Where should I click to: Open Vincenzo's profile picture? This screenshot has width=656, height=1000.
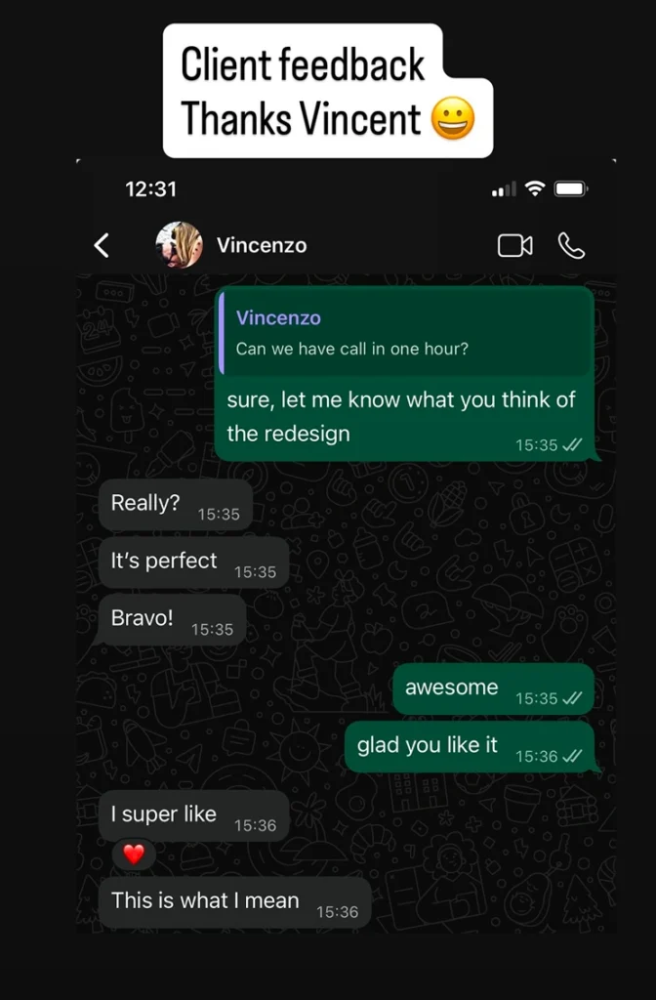pos(180,245)
